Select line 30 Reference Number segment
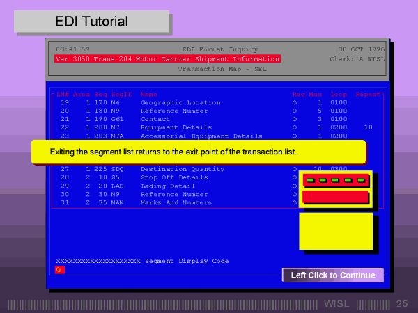418x313 pixels. [173, 195]
